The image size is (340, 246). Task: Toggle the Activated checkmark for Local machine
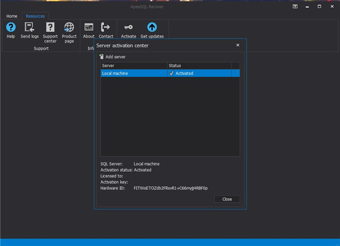click(x=172, y=73)
